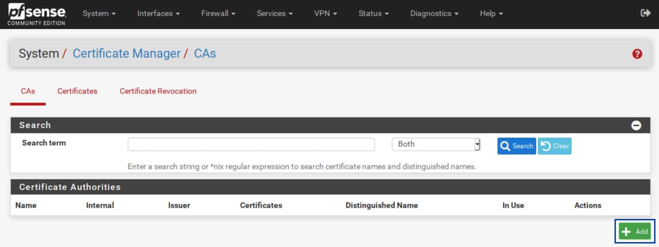Open the System menu
Viewport: 659px width, 247px height.
[99, 13]
